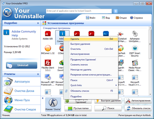Choose Подробно in the context menu
Screen dimensions: 154x119
pos(91,97)
